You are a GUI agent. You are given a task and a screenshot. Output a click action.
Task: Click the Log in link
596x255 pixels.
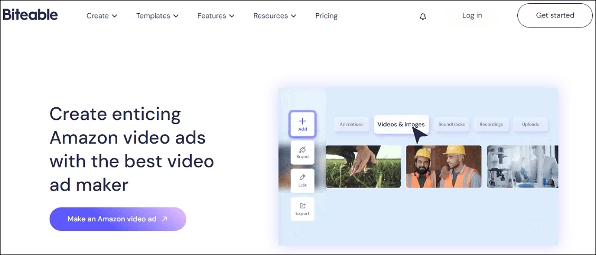(472, 16)
